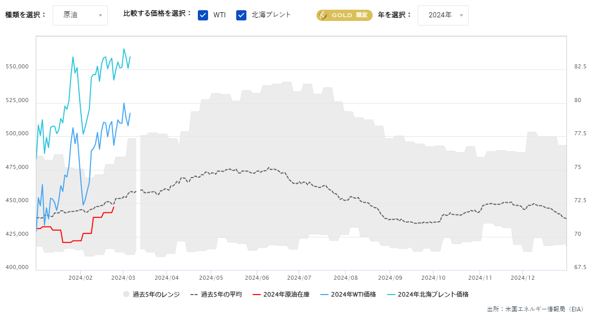Click the 北海ブレント checkbox label text
This screenshot has height=316, width=591.
point(271,15)
